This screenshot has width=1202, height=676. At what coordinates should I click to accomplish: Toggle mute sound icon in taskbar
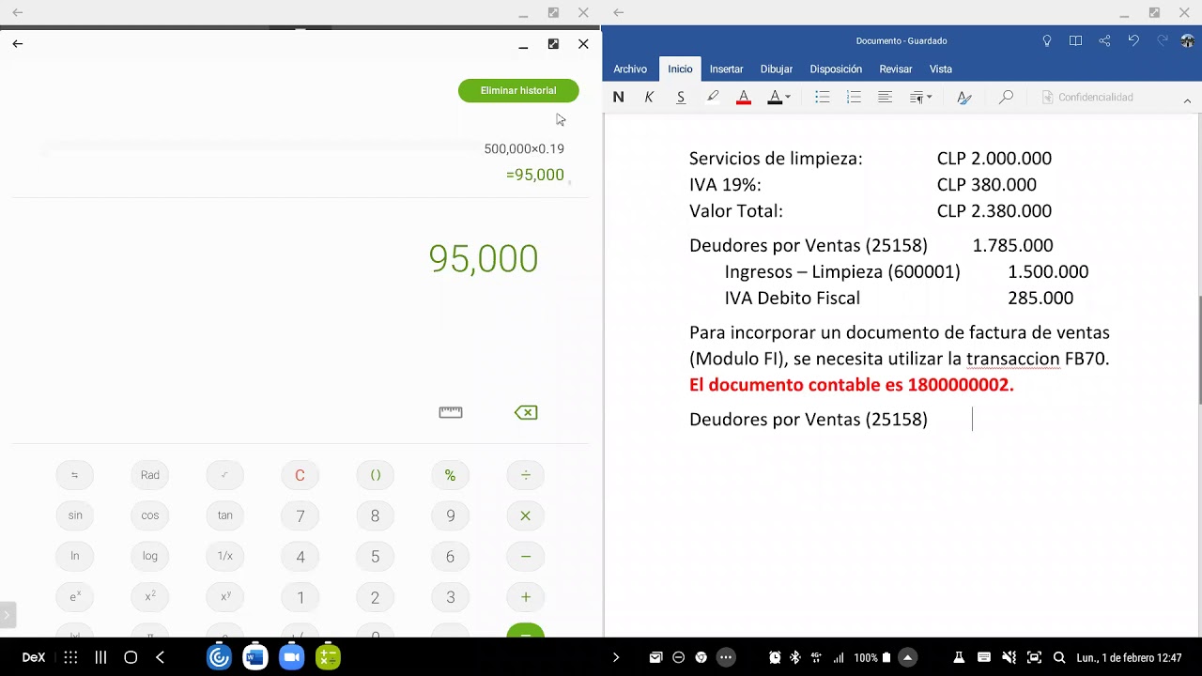1009,657
